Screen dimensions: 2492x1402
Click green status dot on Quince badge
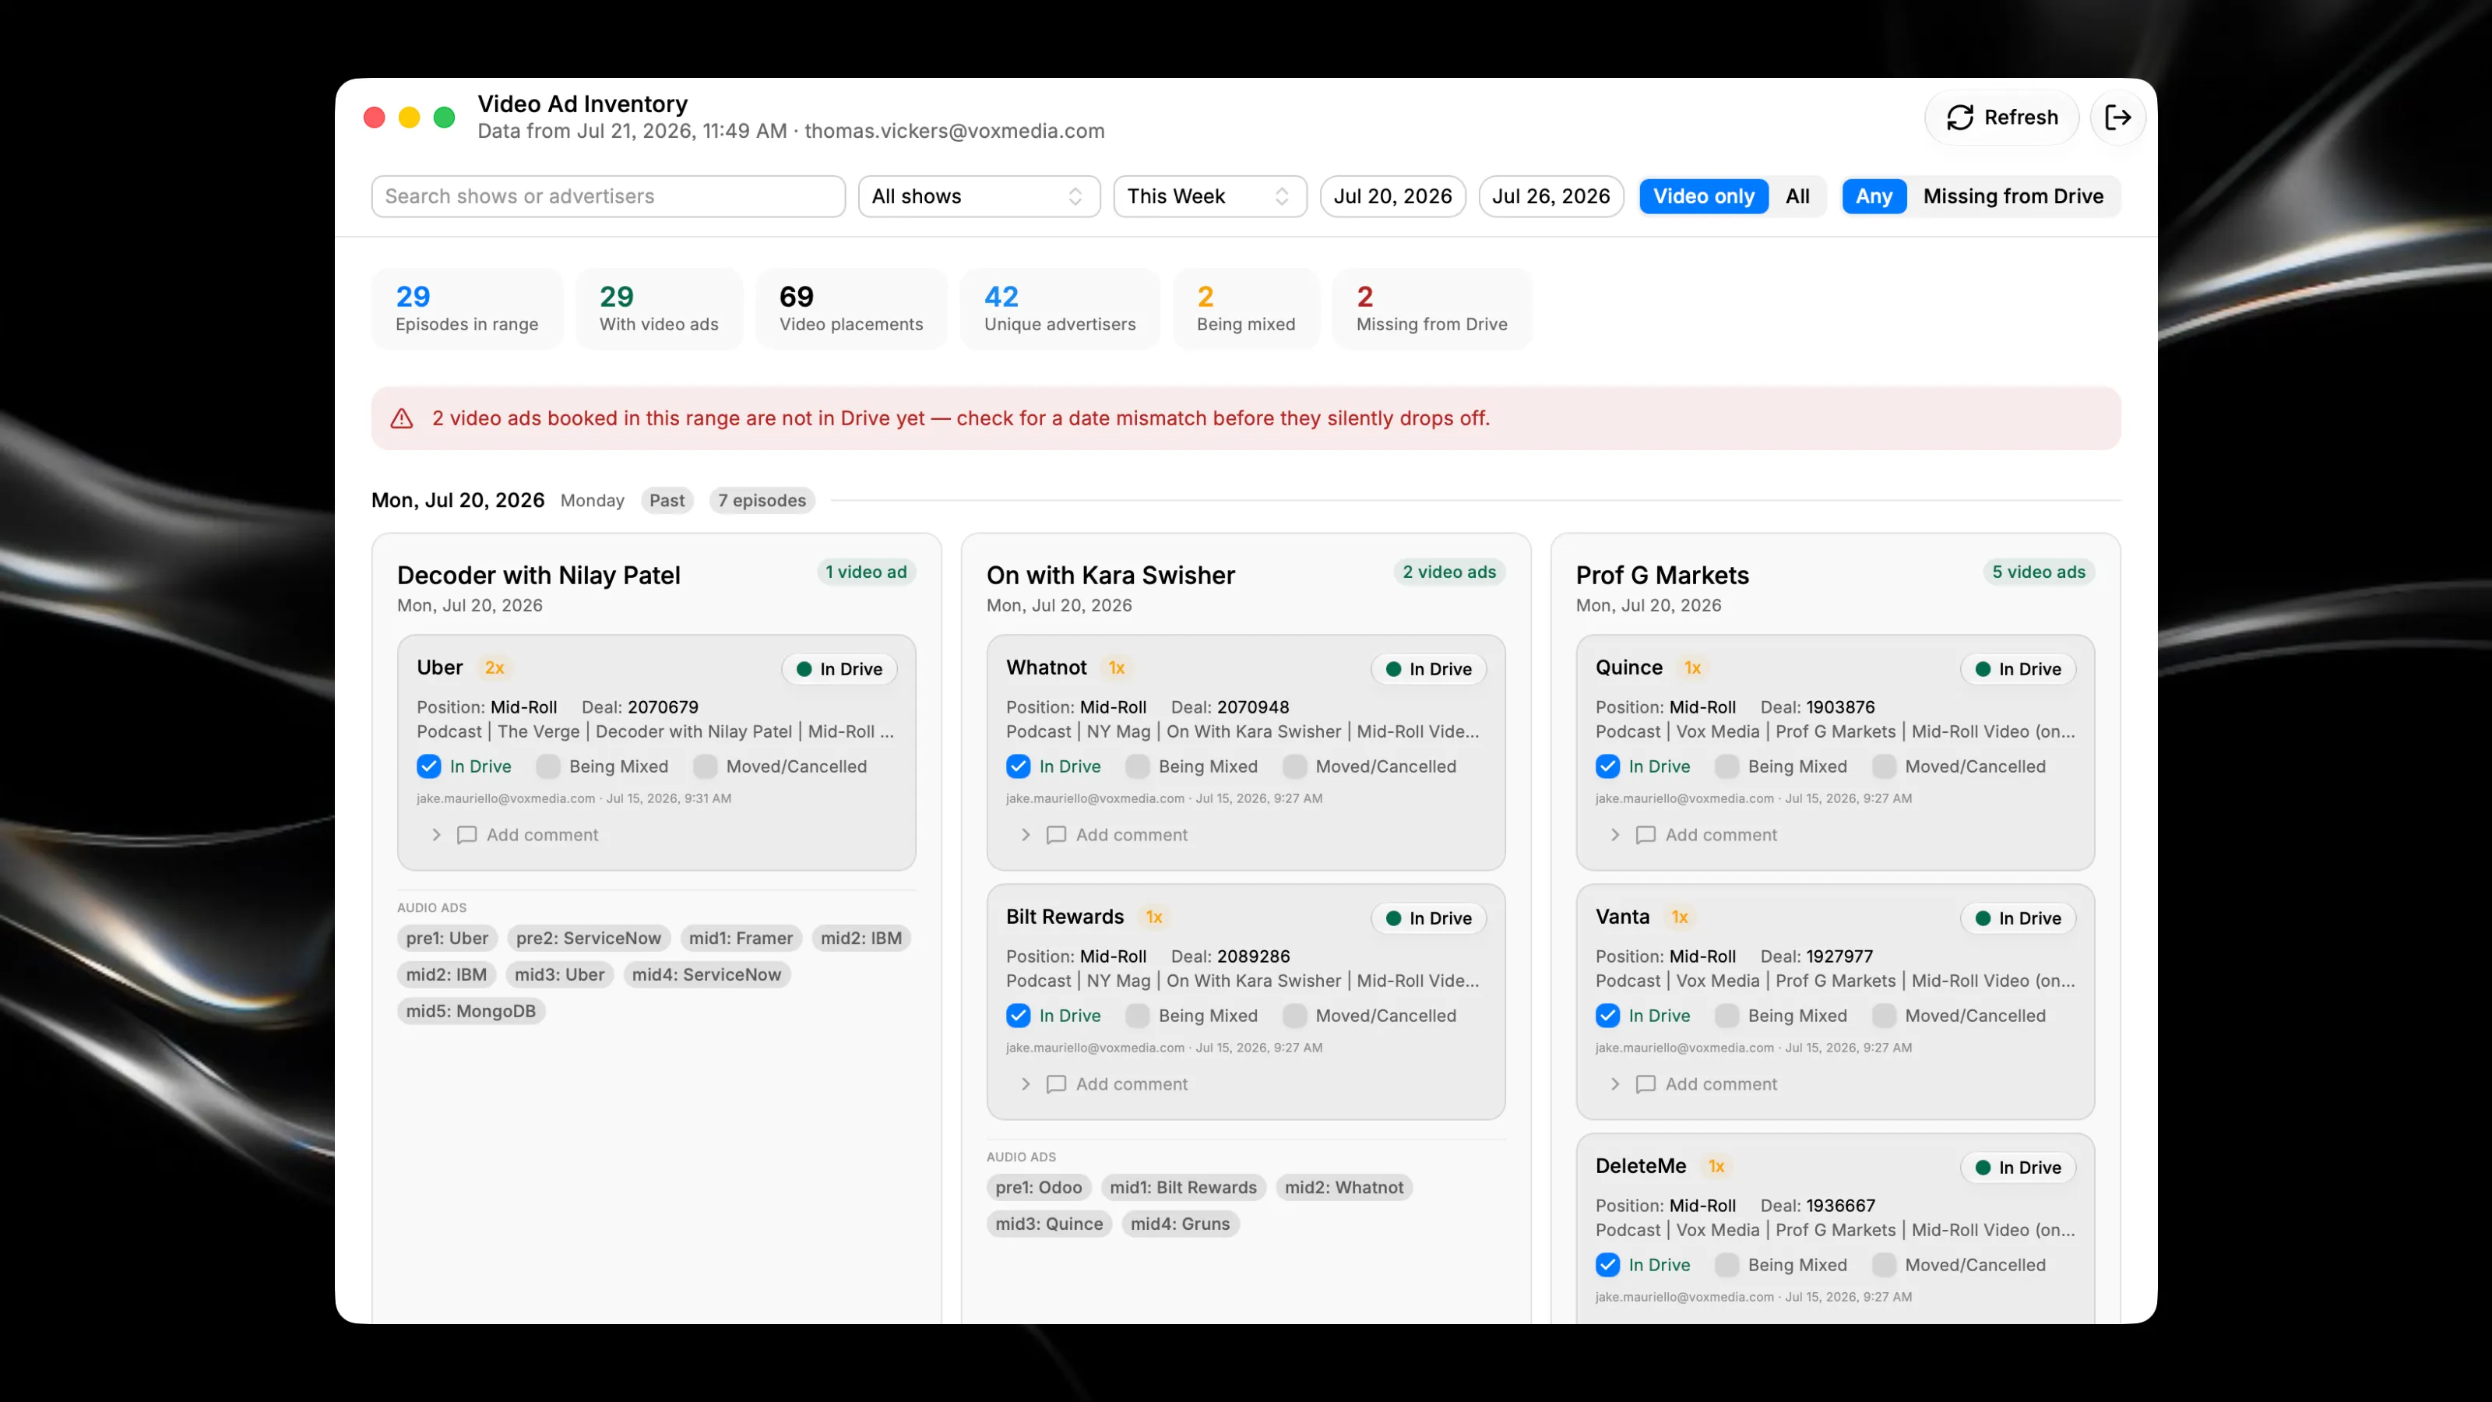point(1983,670)
